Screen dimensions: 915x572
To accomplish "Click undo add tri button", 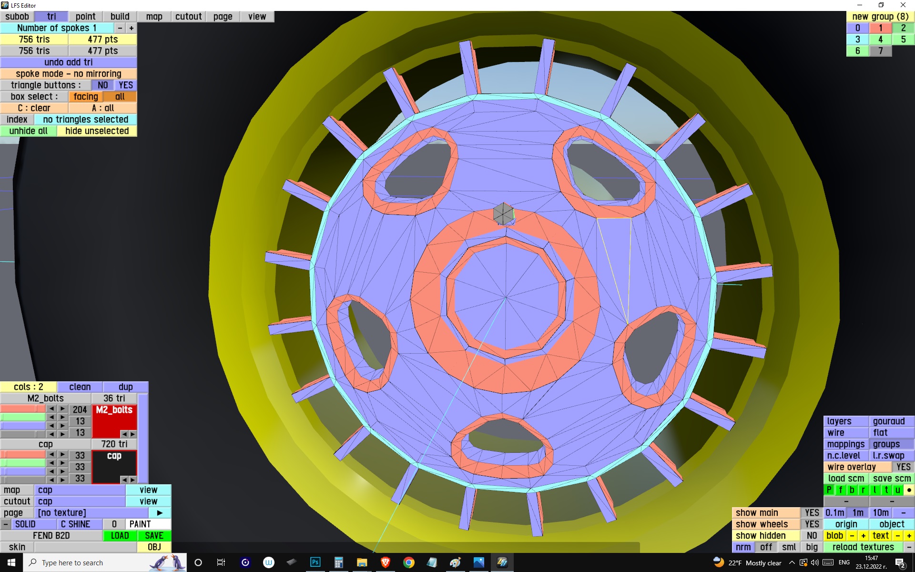I will coord(69,62).
